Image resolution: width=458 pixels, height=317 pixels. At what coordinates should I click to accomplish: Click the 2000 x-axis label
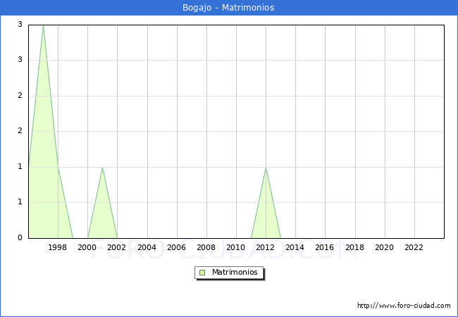coord(87,247)
